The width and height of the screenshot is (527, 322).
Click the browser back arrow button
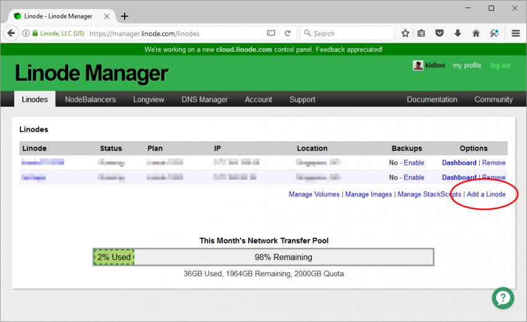point(11,33)
